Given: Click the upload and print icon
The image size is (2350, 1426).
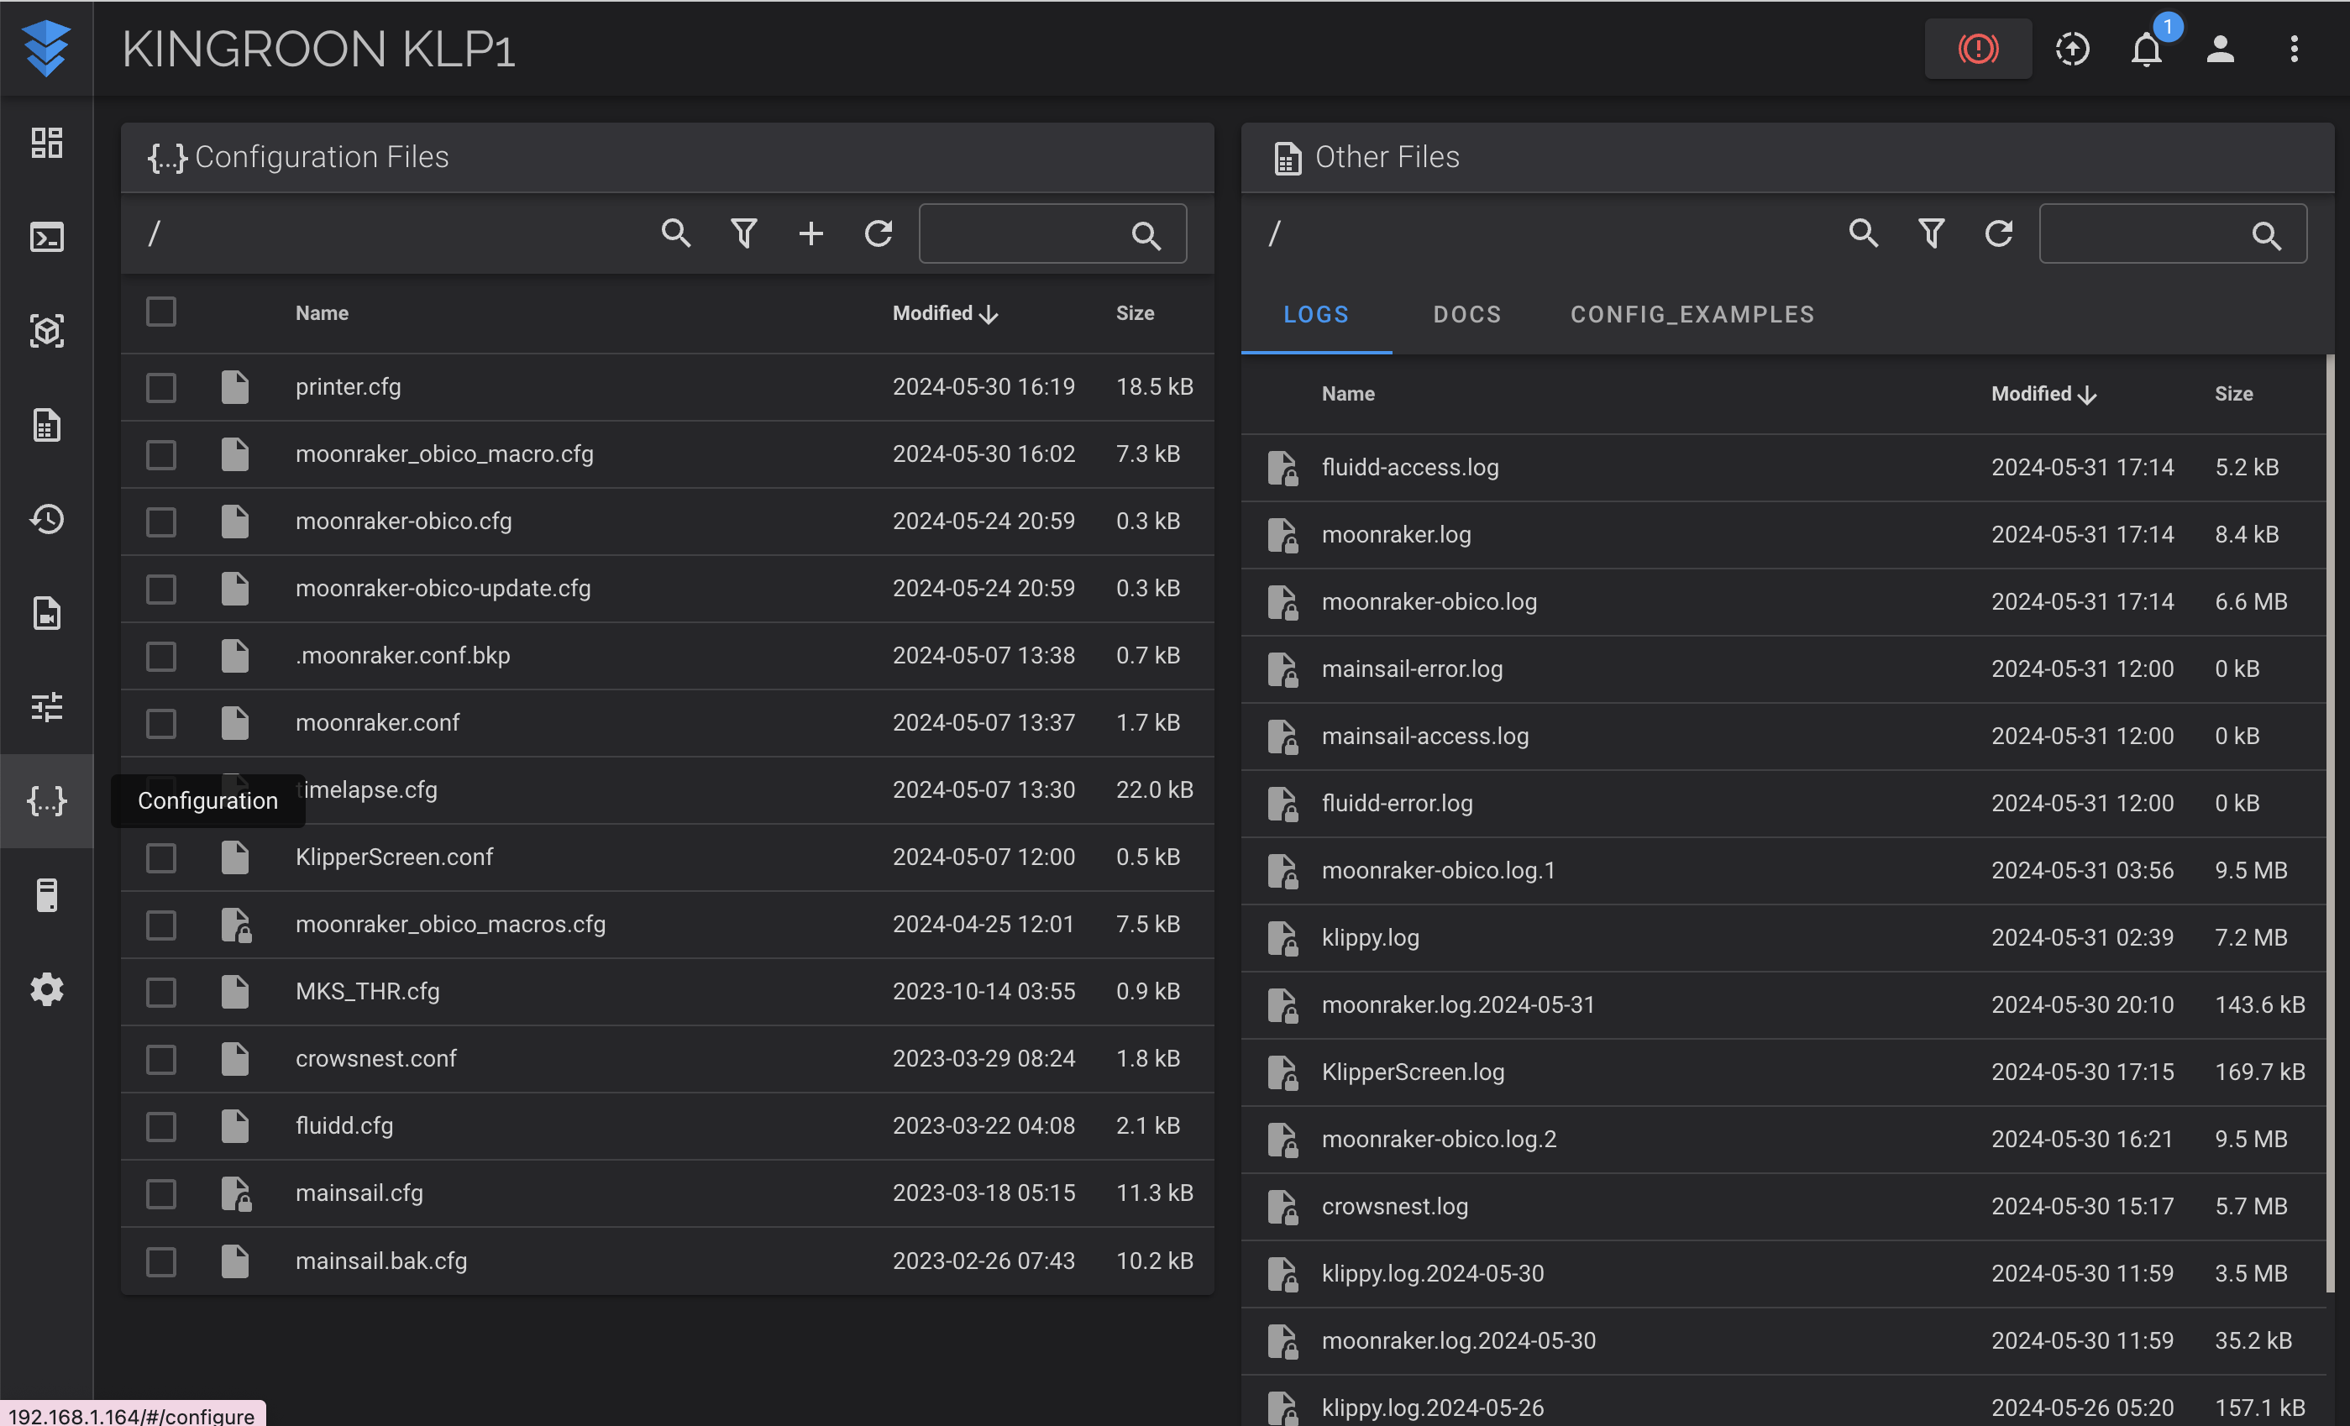Looking at the screenshot, I should [x=2071, y=49].
